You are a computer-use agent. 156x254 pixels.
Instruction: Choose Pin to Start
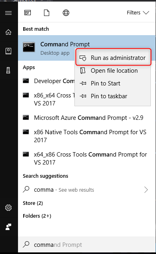[x=112, y=83]
